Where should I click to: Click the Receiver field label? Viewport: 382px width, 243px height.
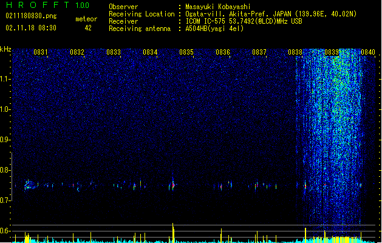pyautogui.click(x=123, y=21)
